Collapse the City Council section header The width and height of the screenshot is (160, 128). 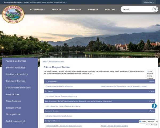[99, 91]
